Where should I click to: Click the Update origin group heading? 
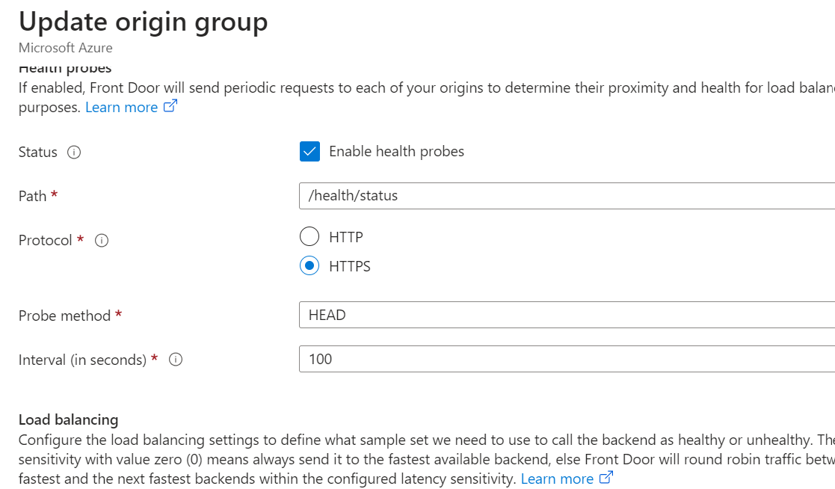click(x=144, y=22)
